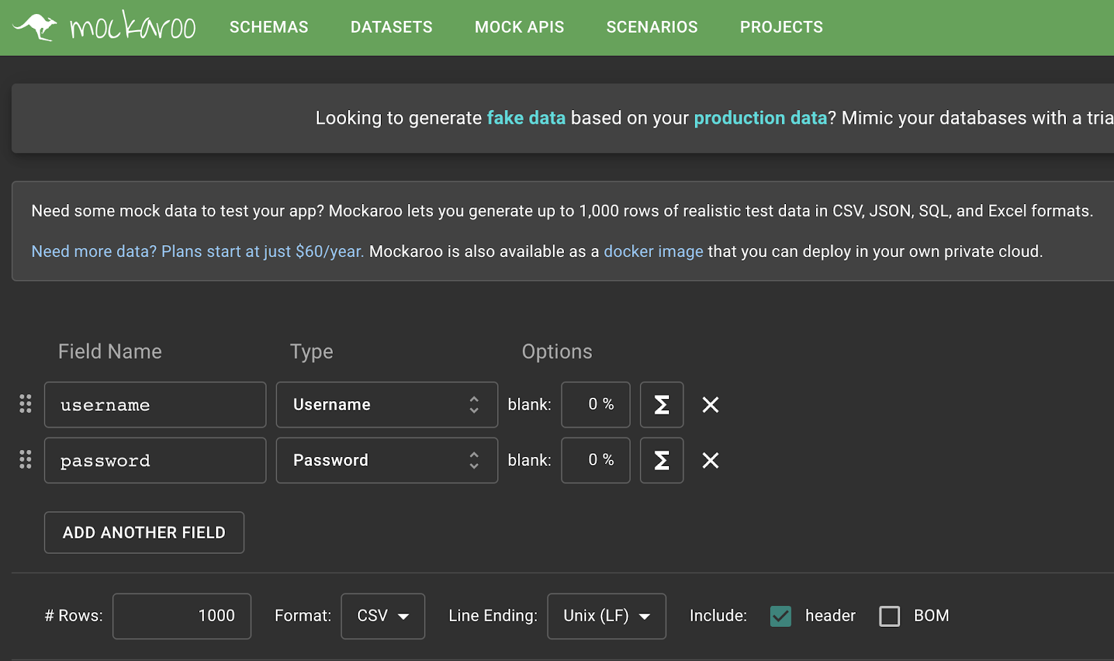Open formula editor for username field
1114x661 pixels.
point(661,405)
